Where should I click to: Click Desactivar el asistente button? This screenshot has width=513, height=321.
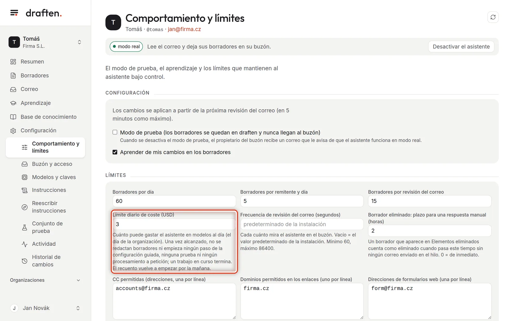coord(461,46)
